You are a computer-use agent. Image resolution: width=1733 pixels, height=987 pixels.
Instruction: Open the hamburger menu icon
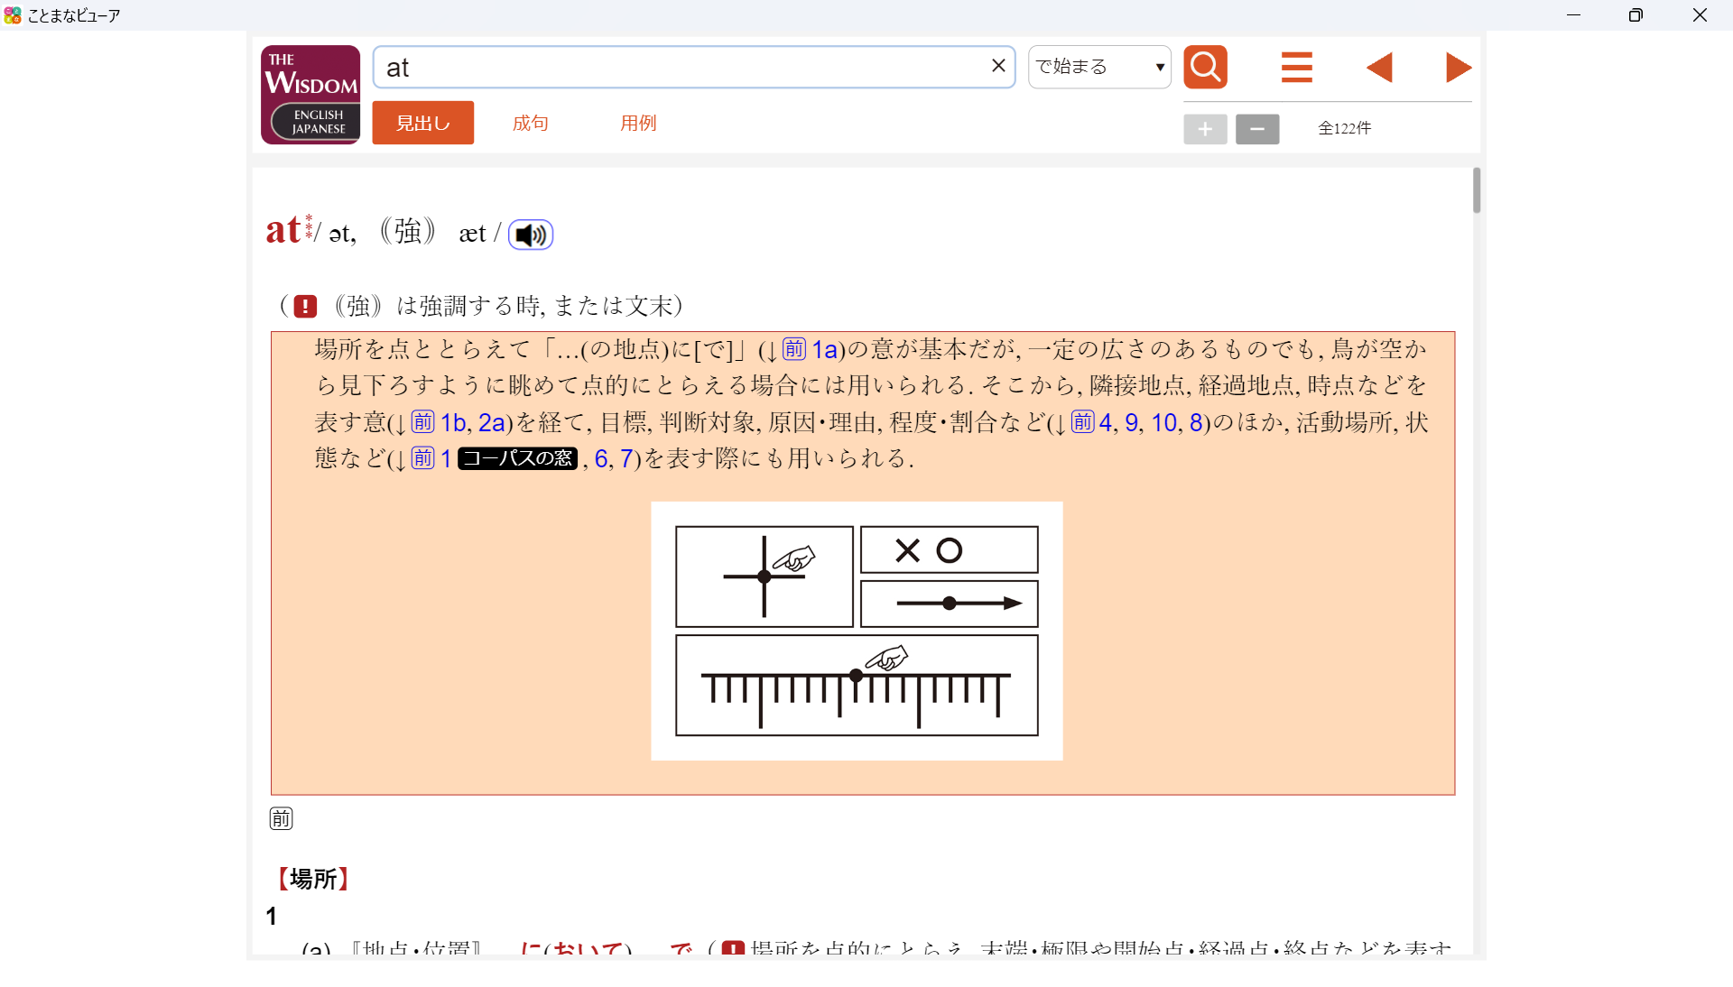[1296, 67]
